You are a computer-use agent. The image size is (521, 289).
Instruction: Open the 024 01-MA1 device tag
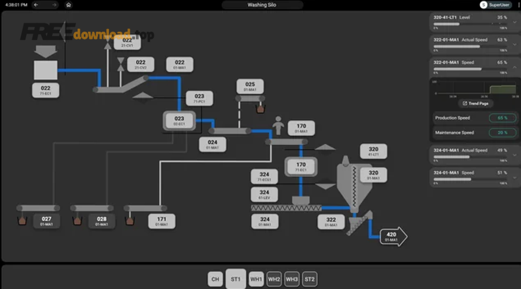pos(212,144)
